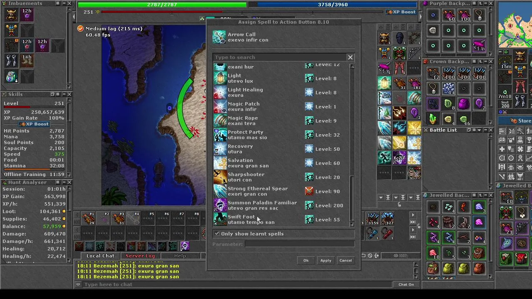532x299 pixels.
Task: Click the amulet item in Purple Backpack
Action: coord(479,15)
